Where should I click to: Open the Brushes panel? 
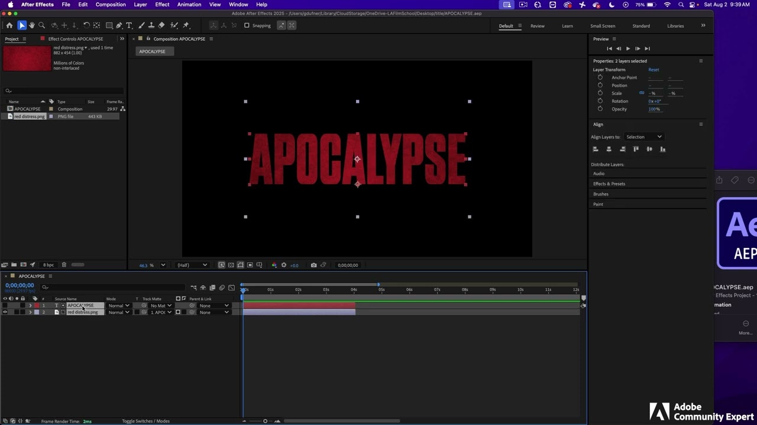coord(601,194)
